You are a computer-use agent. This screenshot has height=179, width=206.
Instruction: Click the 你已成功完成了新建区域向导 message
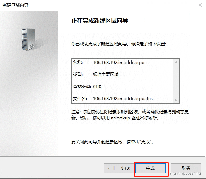pyautogui.click(x=119, y=44)
